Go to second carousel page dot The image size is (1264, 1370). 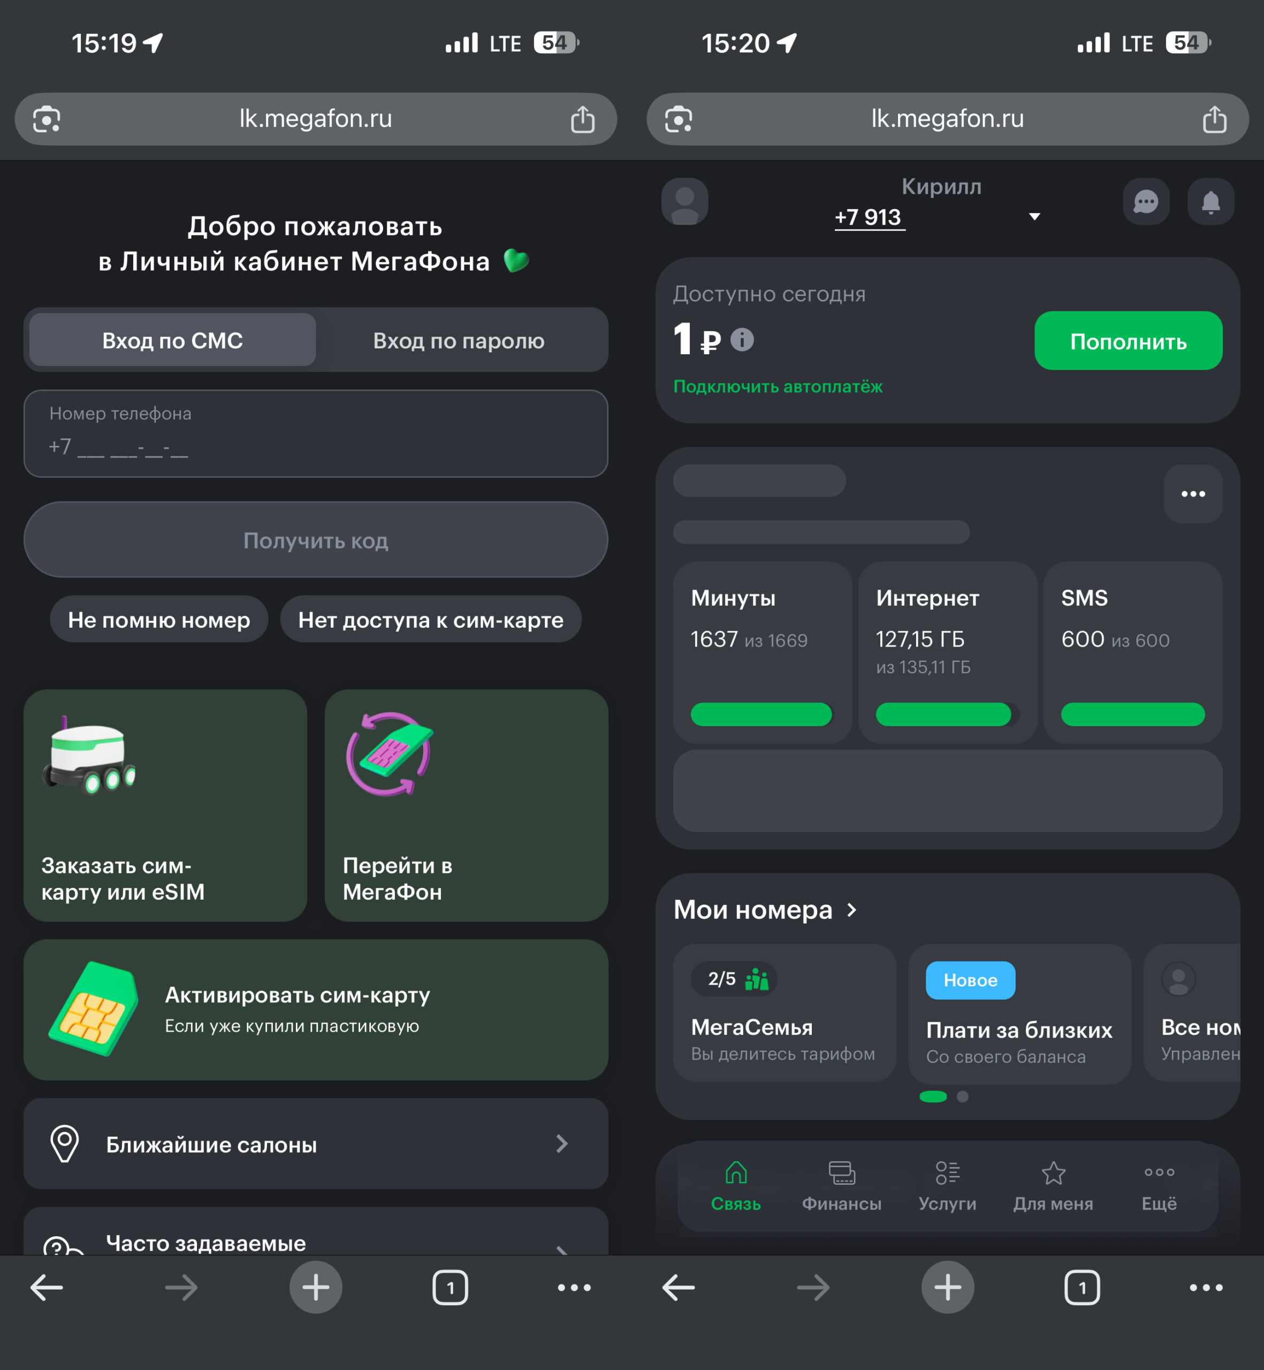(962, 1097)
